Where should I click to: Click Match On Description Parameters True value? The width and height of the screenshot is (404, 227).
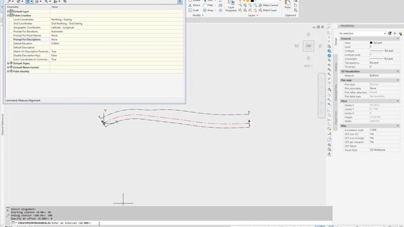(54, 52)
